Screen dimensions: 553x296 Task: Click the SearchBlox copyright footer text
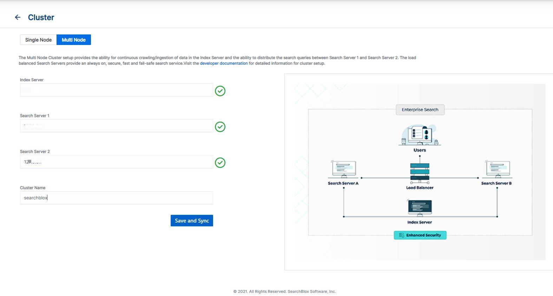(284, 291)
